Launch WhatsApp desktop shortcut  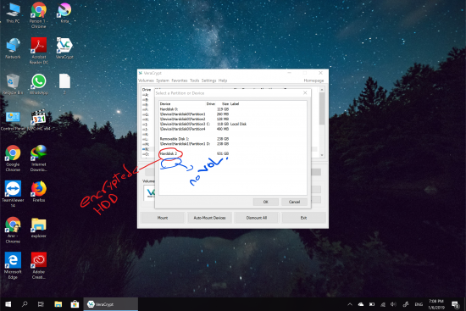[39, 85]
